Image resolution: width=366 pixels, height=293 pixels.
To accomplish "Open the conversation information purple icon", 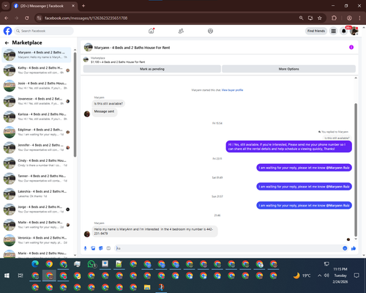I will 351,47.
